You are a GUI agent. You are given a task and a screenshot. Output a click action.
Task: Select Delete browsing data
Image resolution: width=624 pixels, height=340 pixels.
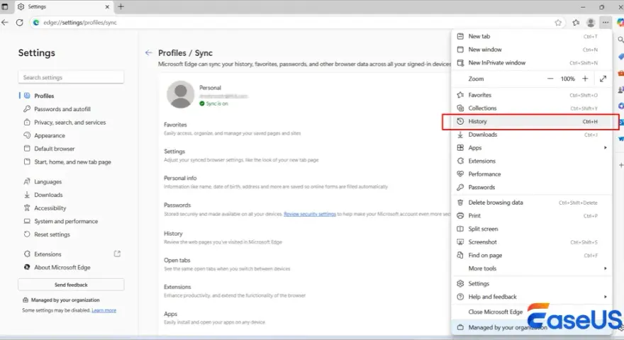point(531,203)
